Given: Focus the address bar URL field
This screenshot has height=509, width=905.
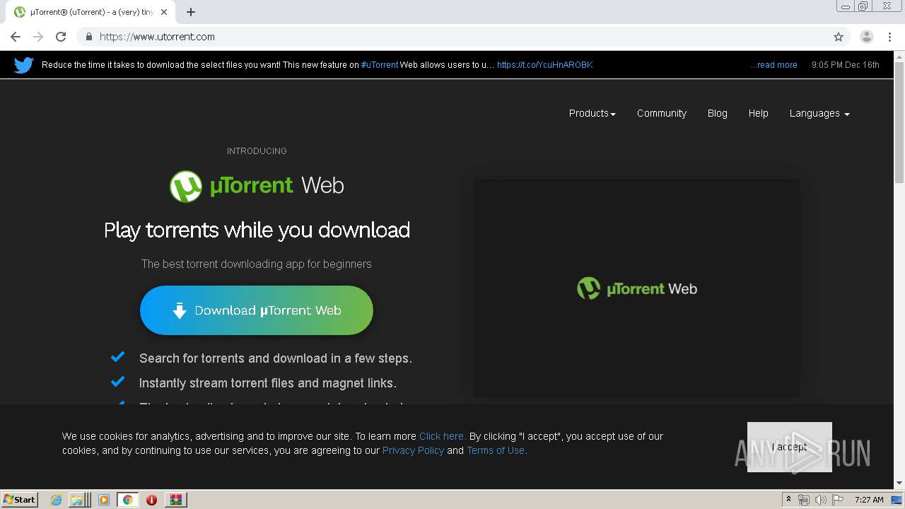Looking at the screenshot, I should tap(452, 37).
